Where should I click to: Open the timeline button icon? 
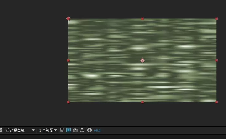[75, 130]
